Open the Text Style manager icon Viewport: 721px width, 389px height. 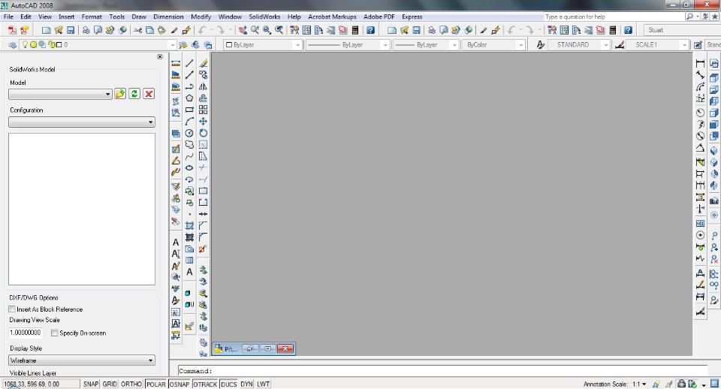point(541,44)
